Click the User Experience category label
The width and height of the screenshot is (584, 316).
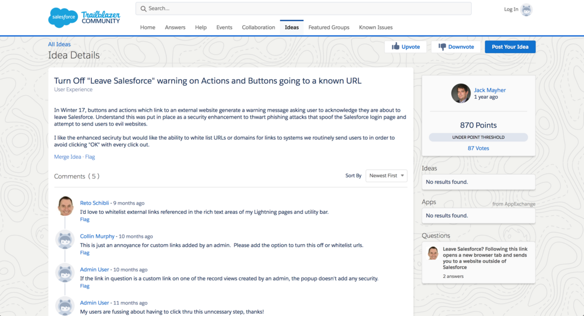pyautogui.click(x=73, y=90)
